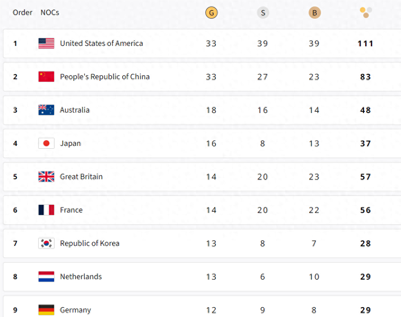The image size is (401, 317).
Task: Click the Netherlands flag icon
Action: (x=46, y=277)
